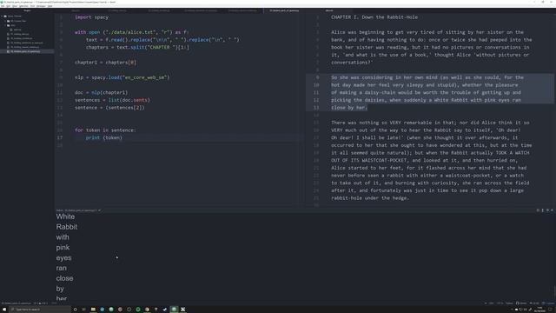Click the word 'White' in output panel

66,216
